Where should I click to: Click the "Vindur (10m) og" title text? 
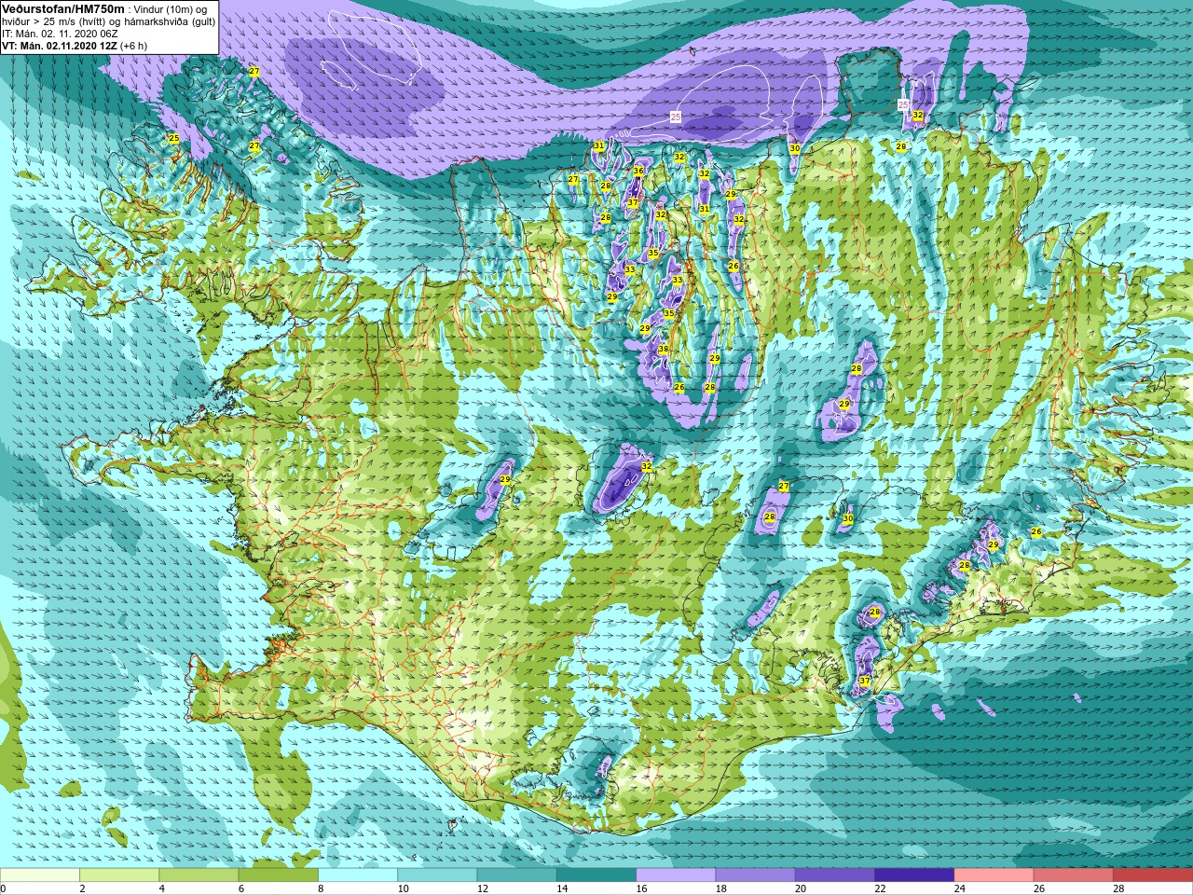tap(171, 9)
